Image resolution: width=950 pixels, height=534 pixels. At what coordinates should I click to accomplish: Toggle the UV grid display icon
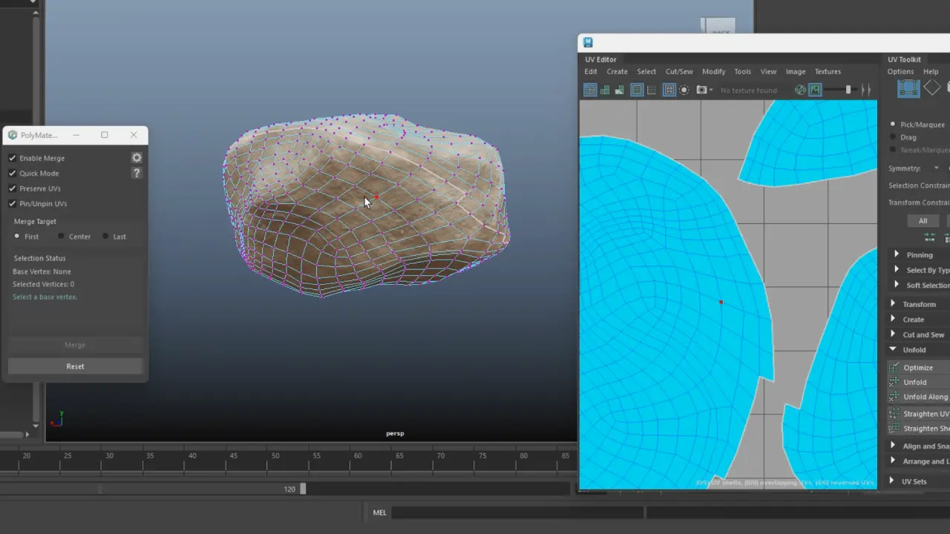[x=669, y=90]
